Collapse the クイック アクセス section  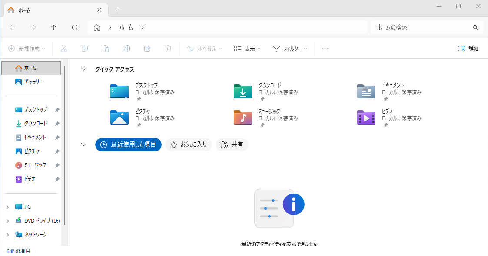[x=84, y=69]
